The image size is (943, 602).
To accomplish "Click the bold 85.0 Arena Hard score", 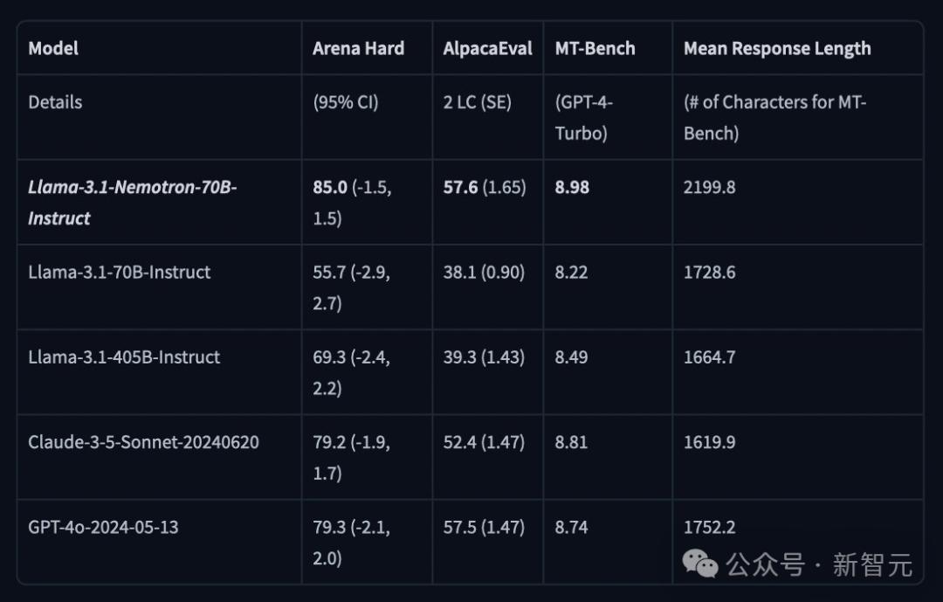I will pos(330,187).
